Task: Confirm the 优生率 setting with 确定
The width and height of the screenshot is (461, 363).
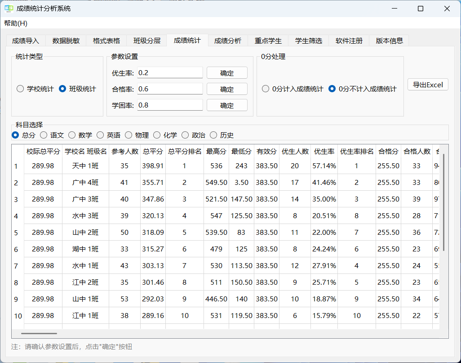Action: [x=227, y=72]
